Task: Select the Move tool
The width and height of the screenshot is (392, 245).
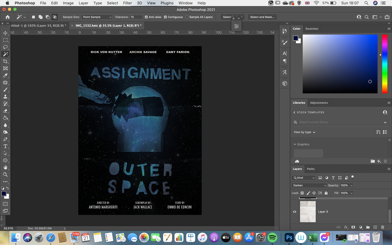Action: (x=5, y=33)
